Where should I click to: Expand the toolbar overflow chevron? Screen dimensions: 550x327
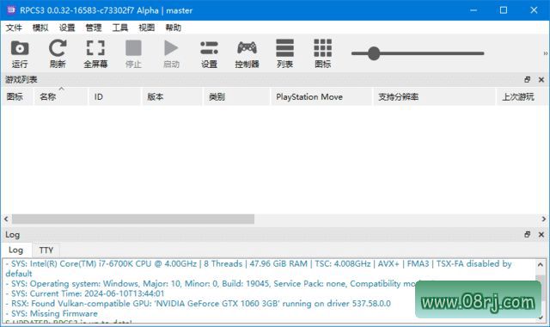coord(546,53)
